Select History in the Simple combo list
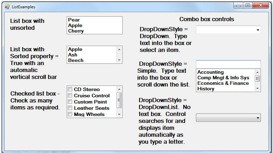 [x=225, y=89]
